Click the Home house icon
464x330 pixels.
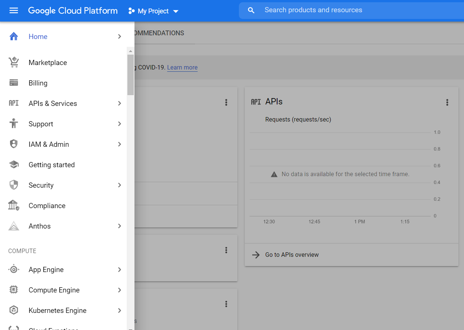14,36
